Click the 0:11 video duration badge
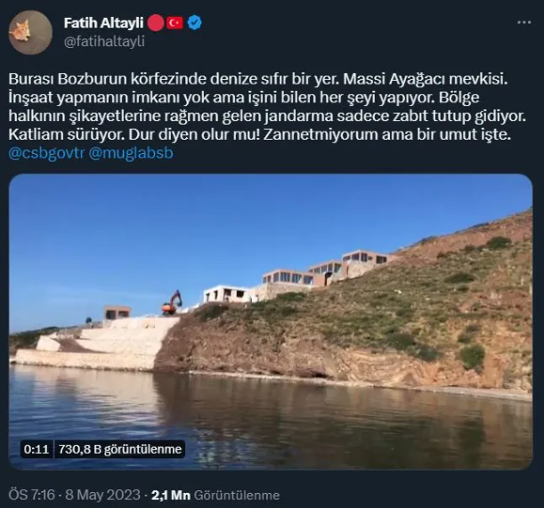The height and width of the screenshot is (508, 544). coord(37,449)
